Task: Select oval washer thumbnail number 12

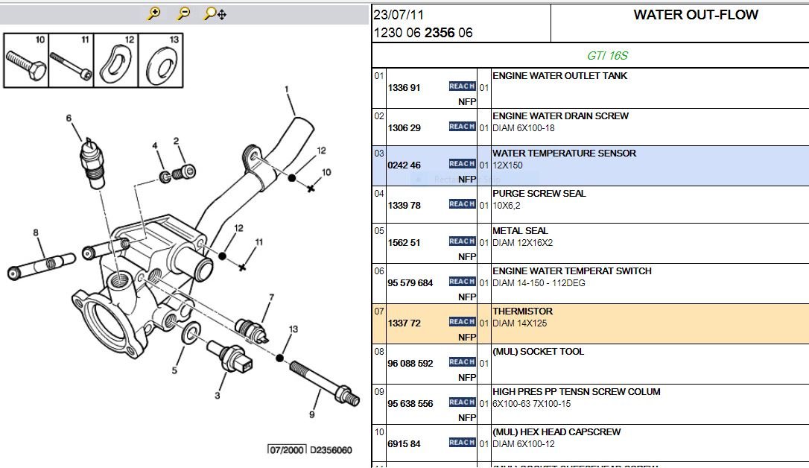Action: 116,60
